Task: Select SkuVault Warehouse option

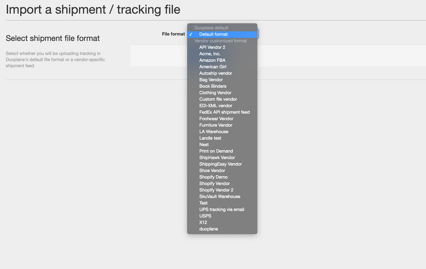Action: click(x=220, y=197)
